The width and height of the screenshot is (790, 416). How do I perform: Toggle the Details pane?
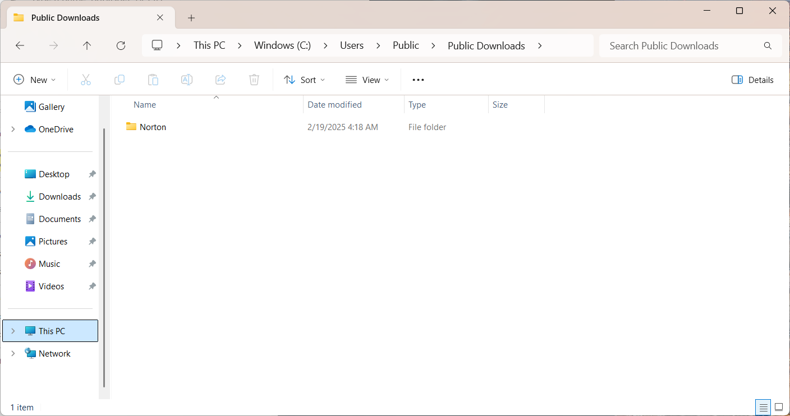(x=752, y=80)
